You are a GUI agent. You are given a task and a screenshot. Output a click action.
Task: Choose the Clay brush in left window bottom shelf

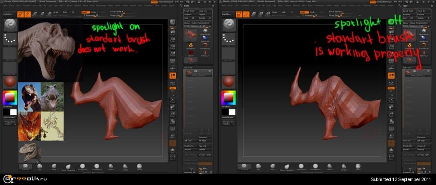click(x=40, y=166)
